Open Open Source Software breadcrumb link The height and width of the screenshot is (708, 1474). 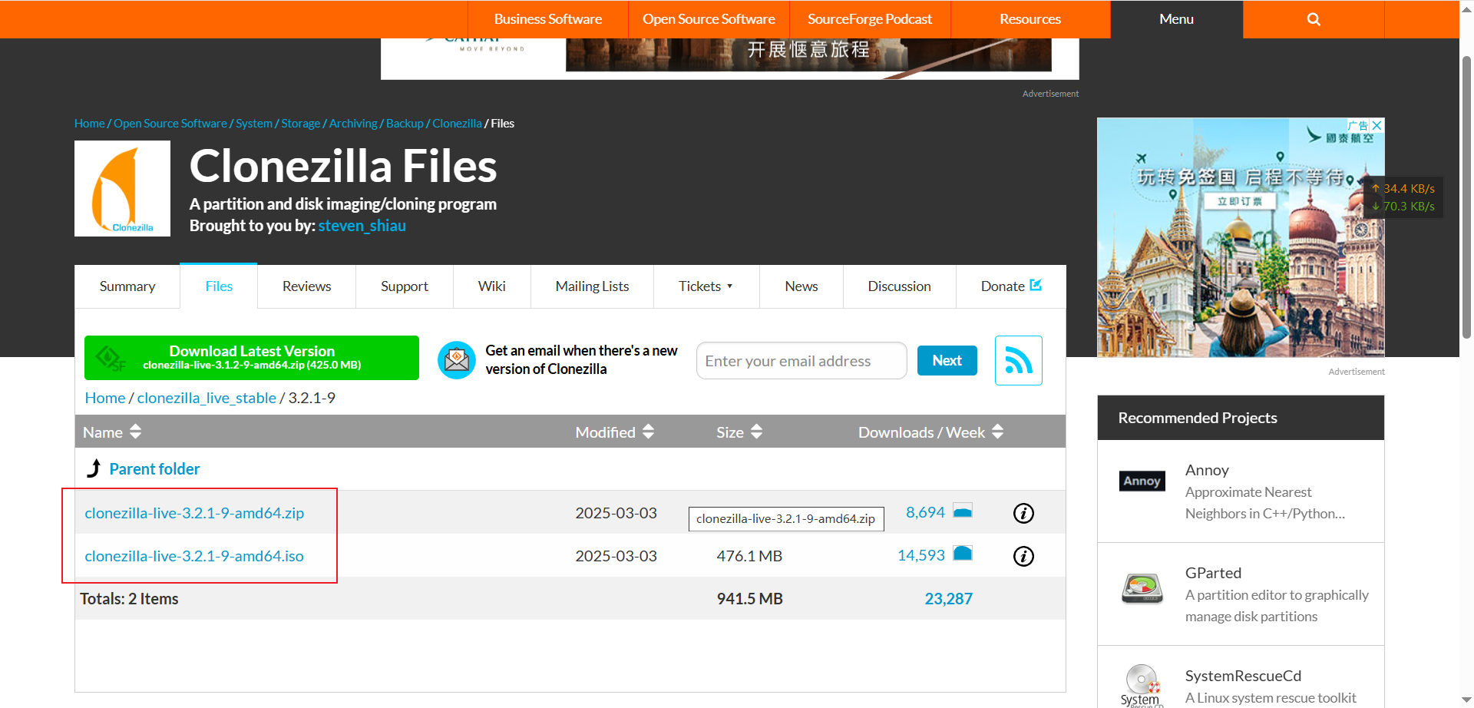170,124
